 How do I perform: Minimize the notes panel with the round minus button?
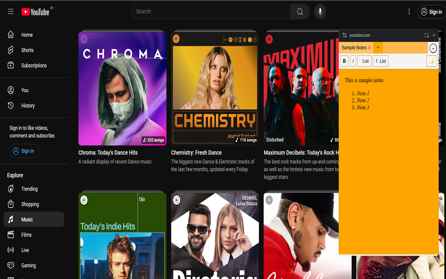tap(433, 48)
